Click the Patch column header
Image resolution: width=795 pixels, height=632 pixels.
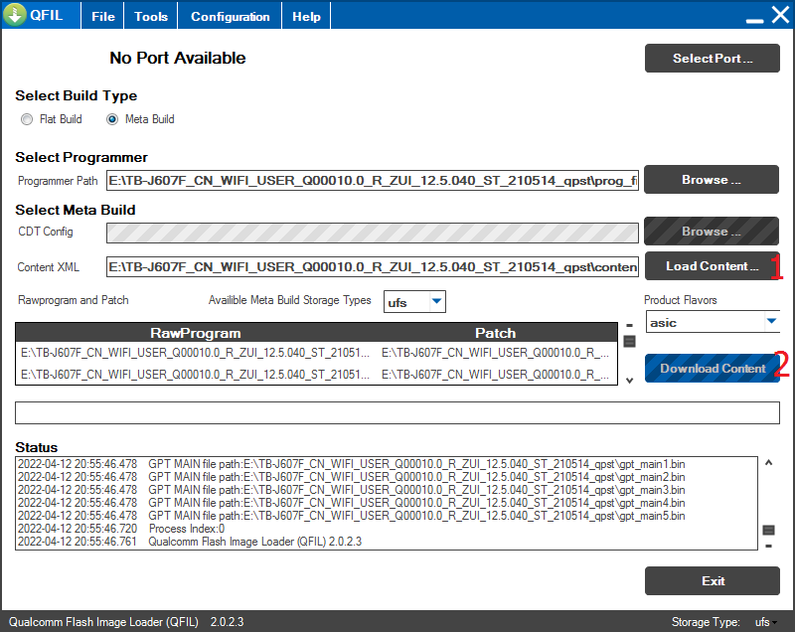495,333
